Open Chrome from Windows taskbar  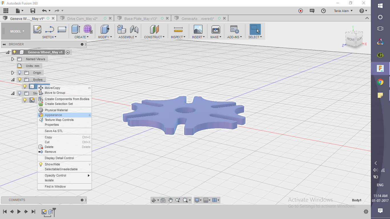coord(380,82)
